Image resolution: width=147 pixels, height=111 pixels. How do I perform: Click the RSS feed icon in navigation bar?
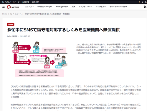145,7
